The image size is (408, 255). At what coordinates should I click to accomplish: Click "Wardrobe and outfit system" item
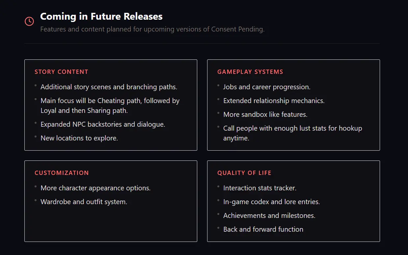click(x=84, y=202)
